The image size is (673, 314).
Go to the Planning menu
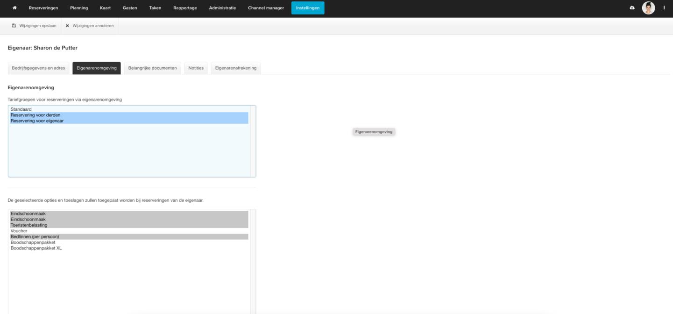tap(79, 8)
